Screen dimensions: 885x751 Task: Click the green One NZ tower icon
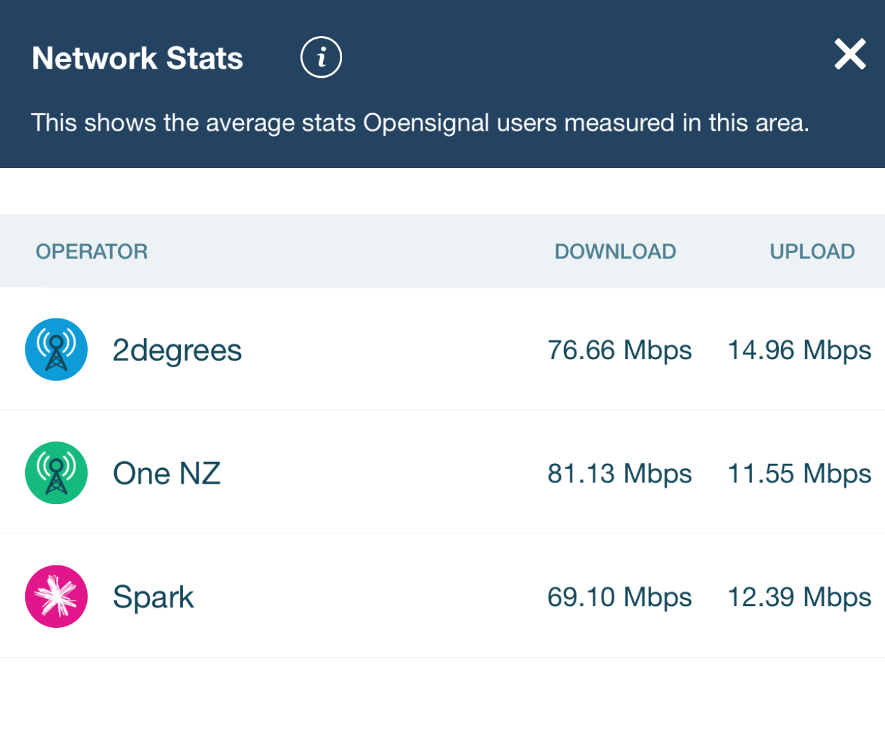coord(56,473)
